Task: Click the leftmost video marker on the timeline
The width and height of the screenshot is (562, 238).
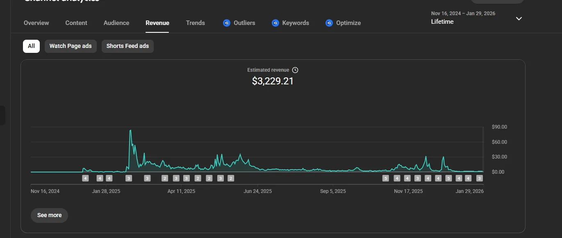Action: coord(85,178)
